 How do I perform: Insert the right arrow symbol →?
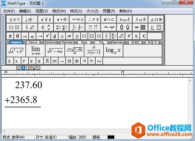[x=40, y=36]
